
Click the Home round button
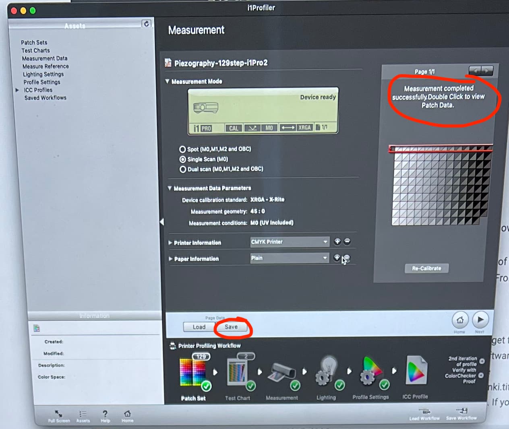click(460, 320)
